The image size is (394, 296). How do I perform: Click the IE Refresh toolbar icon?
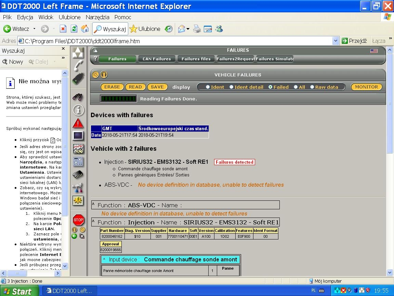tap(74, 29)
